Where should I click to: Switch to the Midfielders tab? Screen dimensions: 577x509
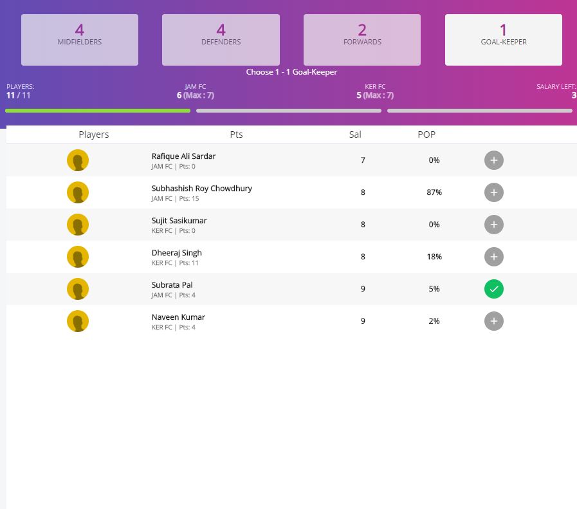pyautogui.click(x=80, y=40)
